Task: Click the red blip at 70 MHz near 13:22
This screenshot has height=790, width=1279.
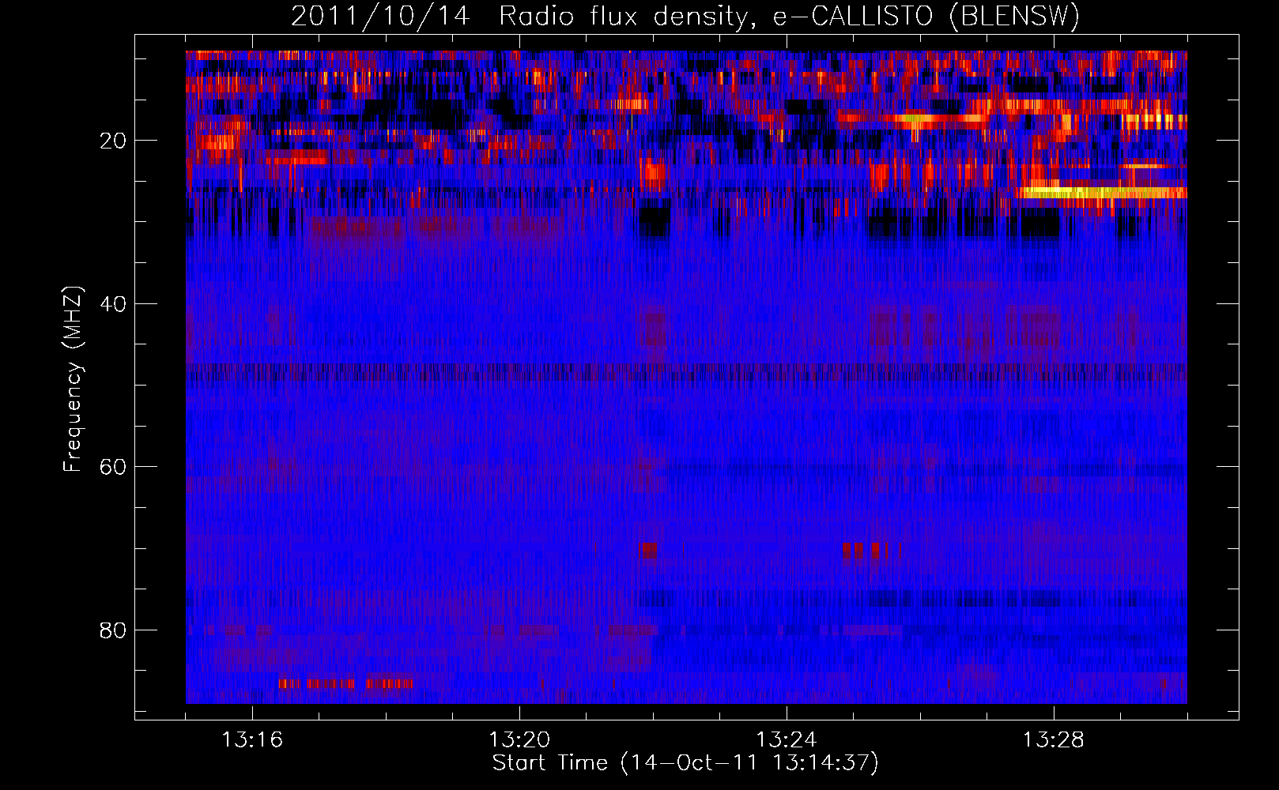Action: pyautogui.click(x=650, y=551)
